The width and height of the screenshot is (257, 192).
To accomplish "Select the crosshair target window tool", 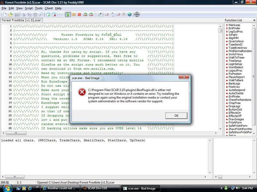I will [137, 14].
